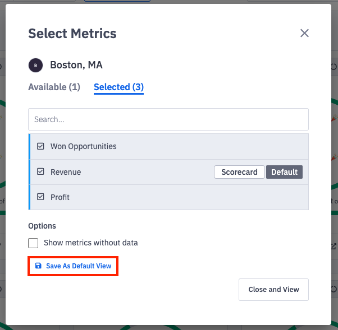Viewport: 338px width, 330px height.
Task: Click the floppy disk save icon
Action: coord(38,266)
